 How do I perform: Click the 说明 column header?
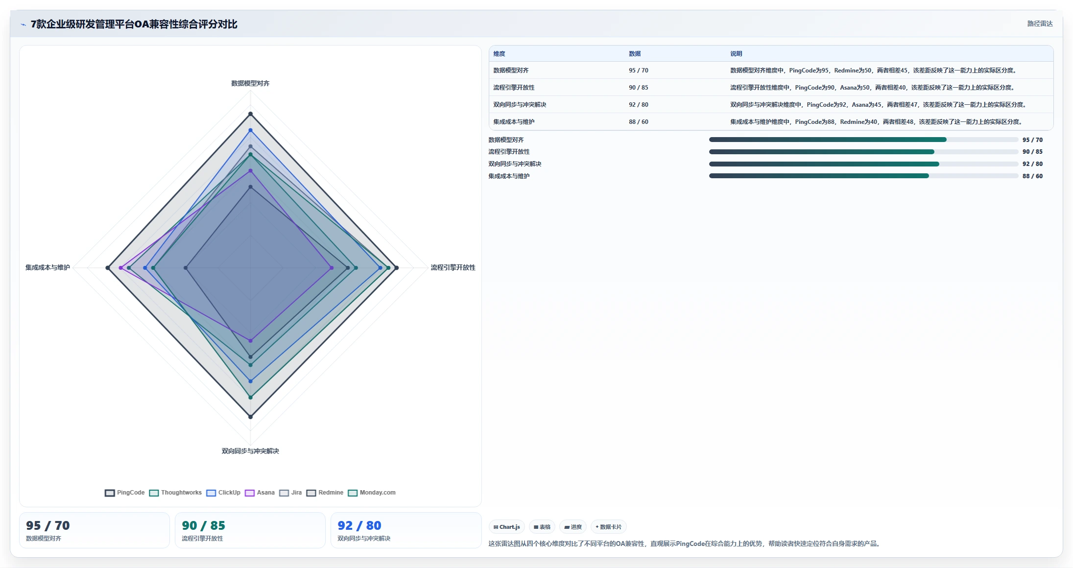click(x=736, y=54)
